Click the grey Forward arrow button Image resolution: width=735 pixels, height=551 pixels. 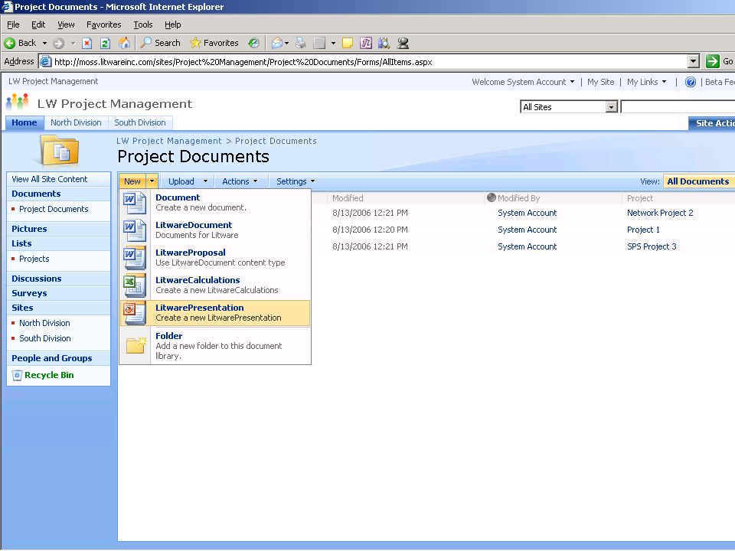click(59, 44)
